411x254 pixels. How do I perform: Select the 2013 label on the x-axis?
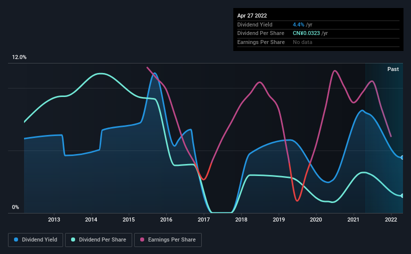[54, 219]
